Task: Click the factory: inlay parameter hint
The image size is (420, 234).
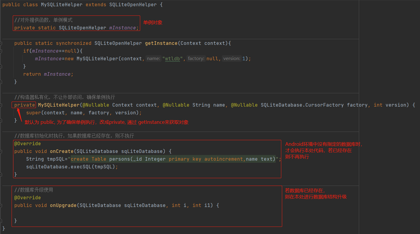Action: click(196, 59)
